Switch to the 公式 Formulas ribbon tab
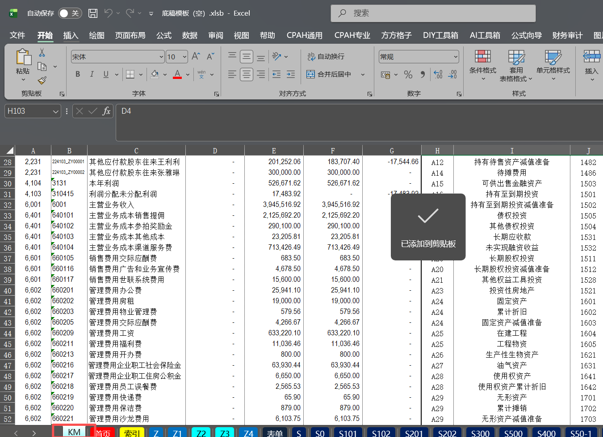Viewport: 603px width, 437px height. (x=164, y=35)
